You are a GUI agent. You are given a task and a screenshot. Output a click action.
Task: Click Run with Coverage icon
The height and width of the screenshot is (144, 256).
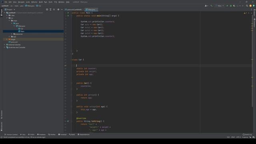pos(234,6)
